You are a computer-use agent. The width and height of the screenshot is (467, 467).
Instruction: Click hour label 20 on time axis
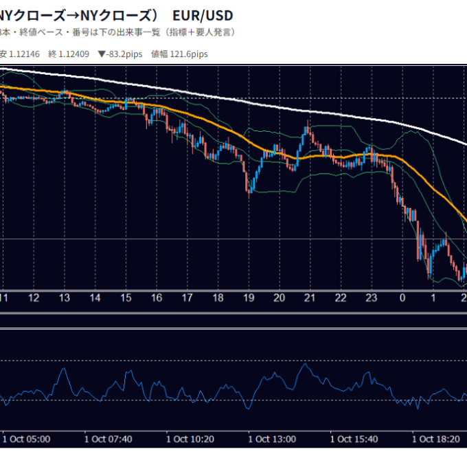280,298
